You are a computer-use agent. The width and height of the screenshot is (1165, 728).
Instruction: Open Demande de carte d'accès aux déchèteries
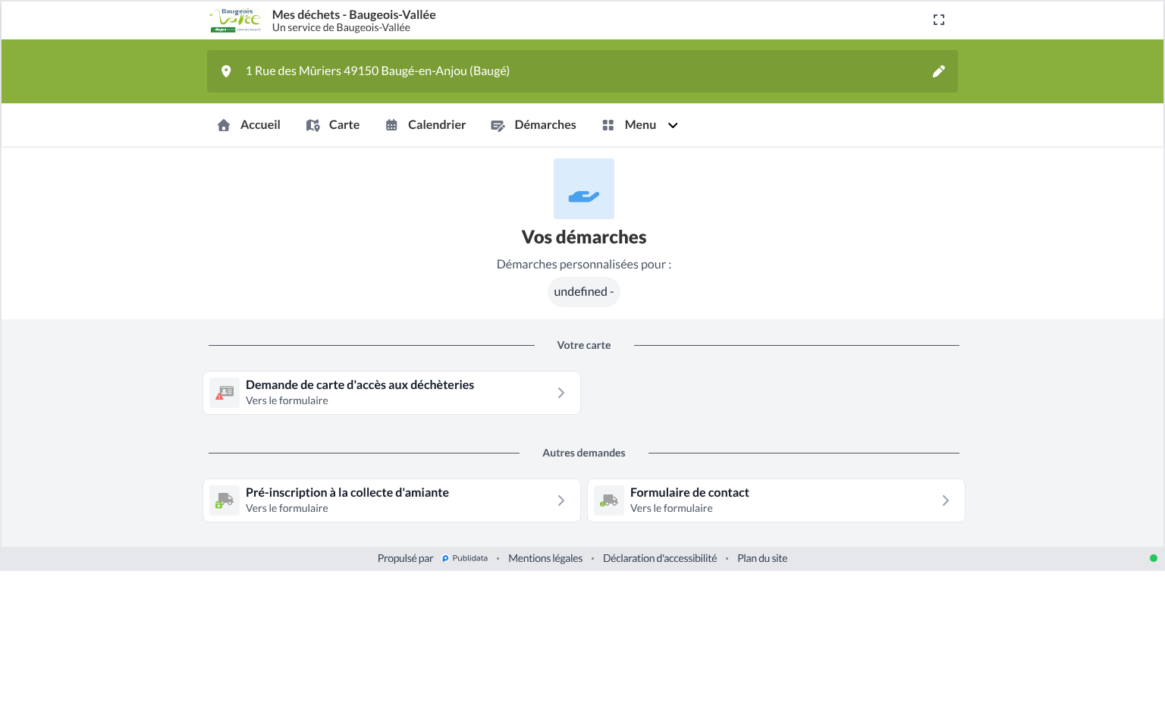tap(391, 393)
